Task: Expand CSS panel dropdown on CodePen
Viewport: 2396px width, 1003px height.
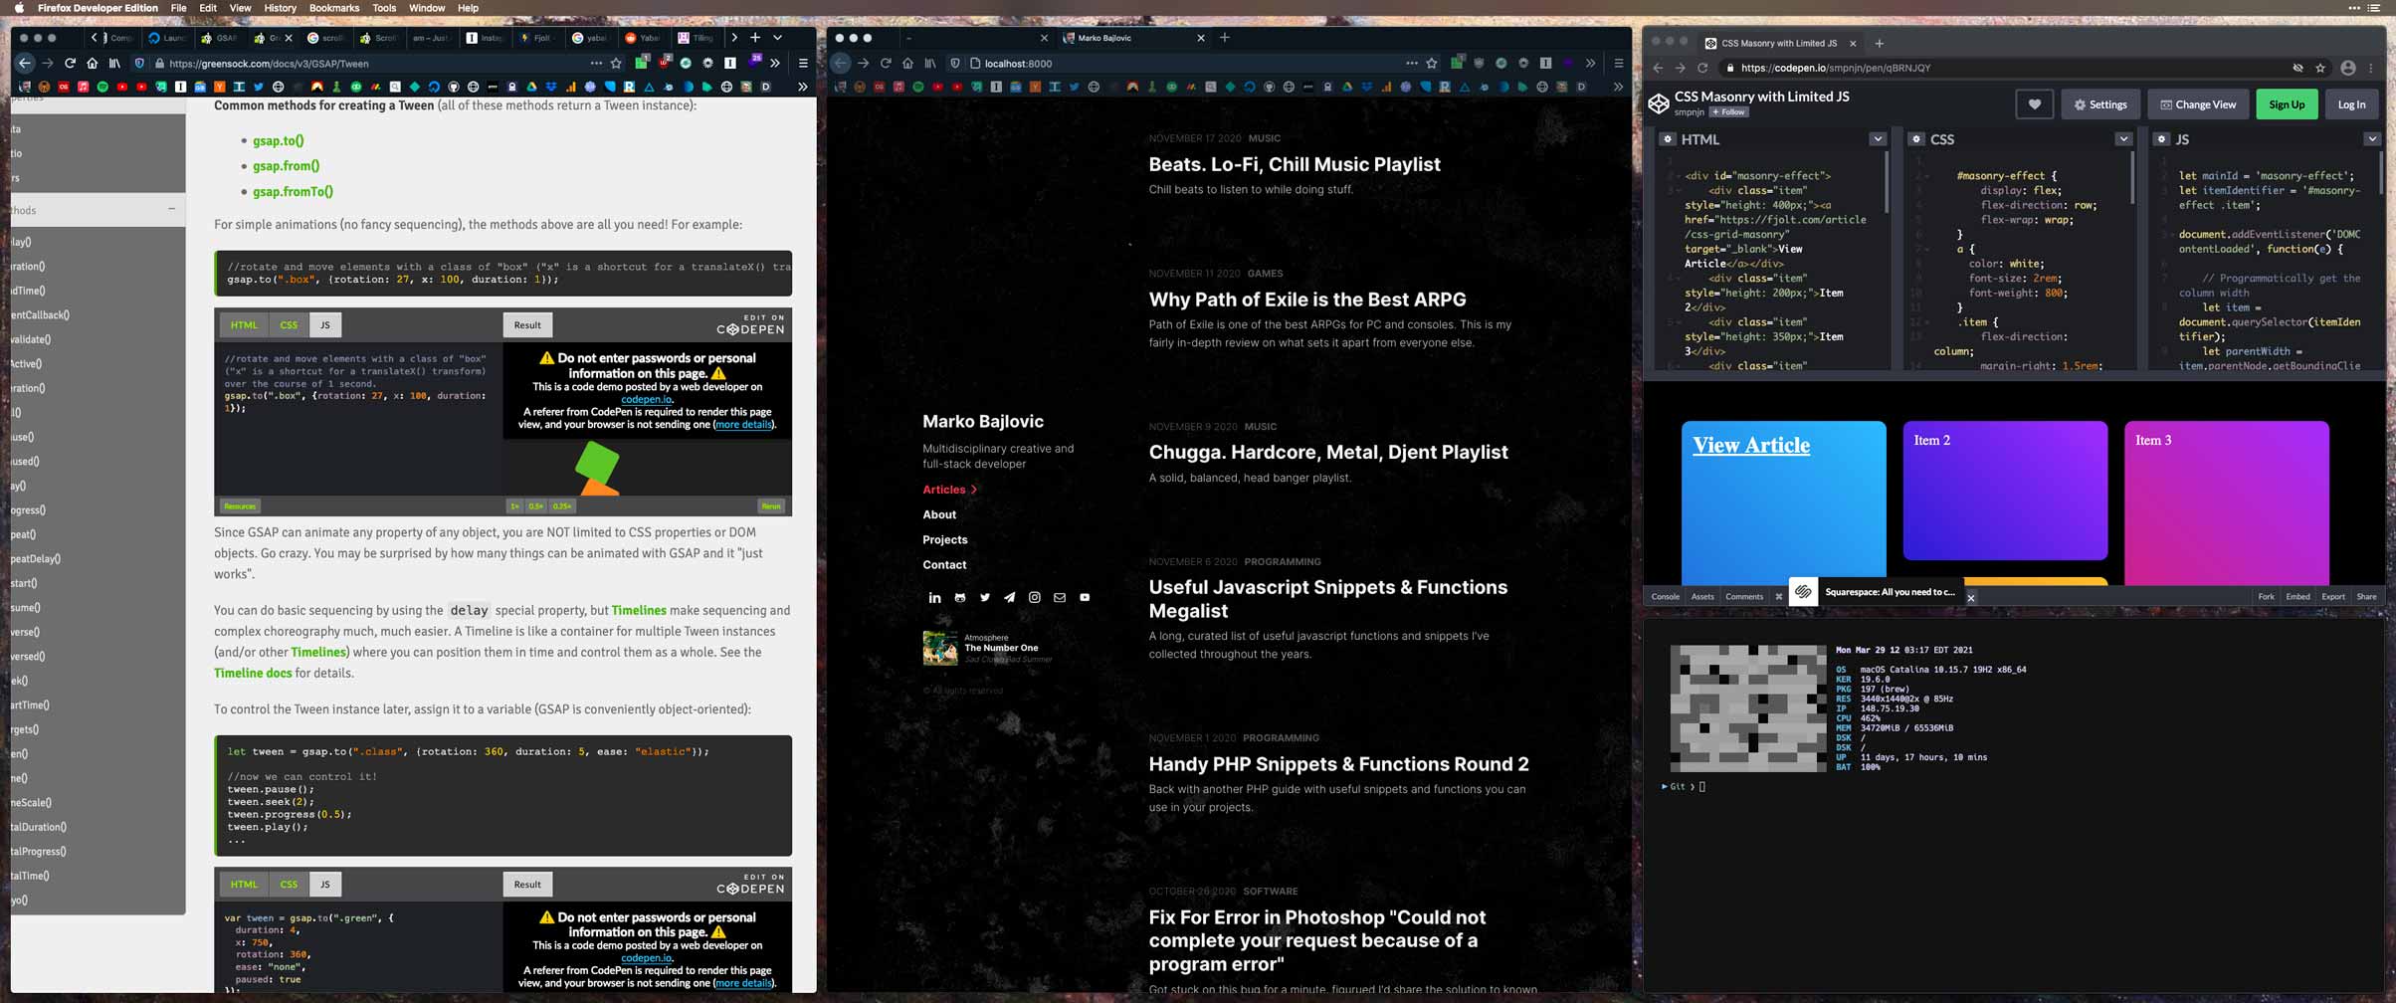Action: (x=2123, y=139)
